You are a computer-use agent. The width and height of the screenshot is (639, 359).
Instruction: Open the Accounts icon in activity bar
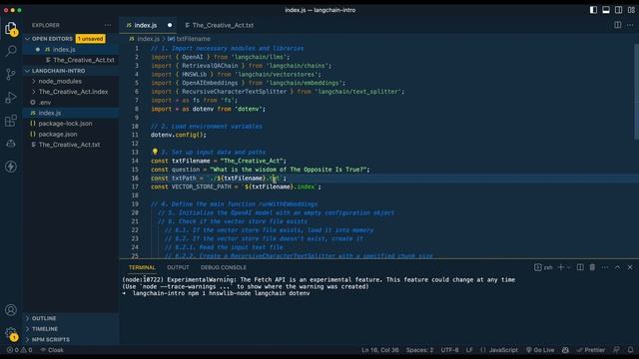(11, 310)
